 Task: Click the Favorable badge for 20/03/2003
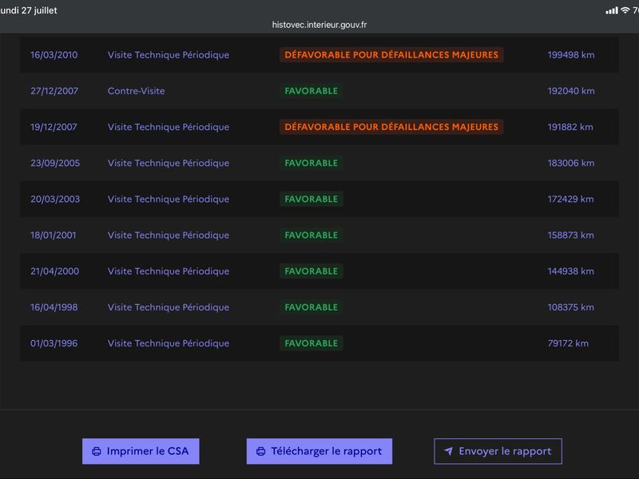[x=312, y=199]
